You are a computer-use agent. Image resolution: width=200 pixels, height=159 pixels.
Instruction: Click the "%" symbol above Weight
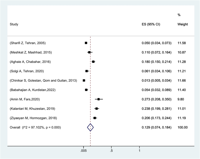tap(179, 15)
